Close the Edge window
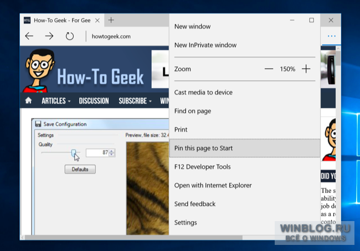360x251 pixels. pyautogui.click(x=331, y=20)
